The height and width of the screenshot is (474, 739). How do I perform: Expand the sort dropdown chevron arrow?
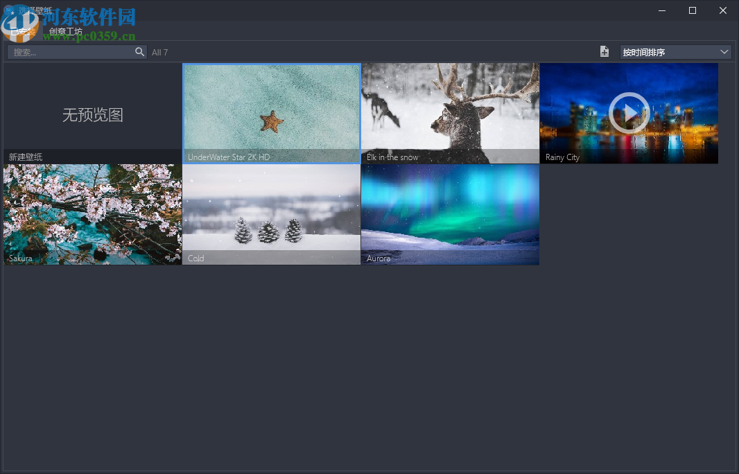[x=724, y=52]
